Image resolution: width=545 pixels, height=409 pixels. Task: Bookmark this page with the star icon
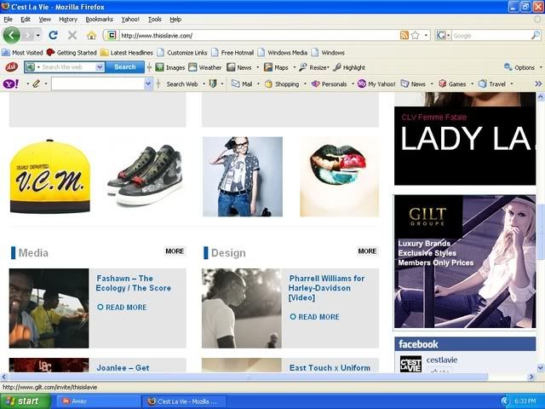tap(415, 35)
